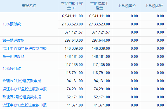Select 74,291.00 in 本期核准工程量 column
This screenshot has height=109, width=167.
coord(102,89)
